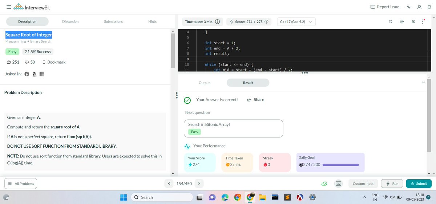Click code line int end = A / 2
The height and width of the screenshot is (204, 436).
pos(222,48)
